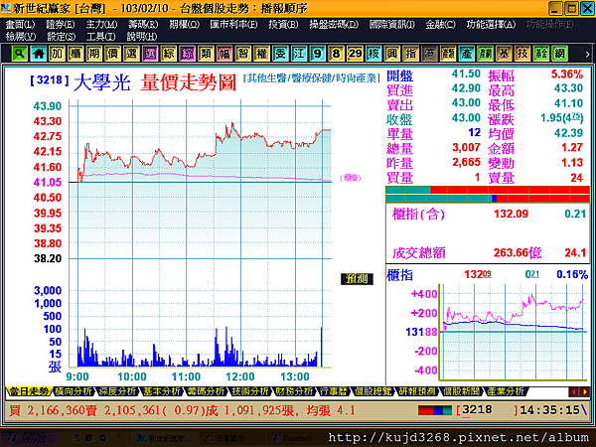Select the cyan 產 toolbar button

click(467, 54)
